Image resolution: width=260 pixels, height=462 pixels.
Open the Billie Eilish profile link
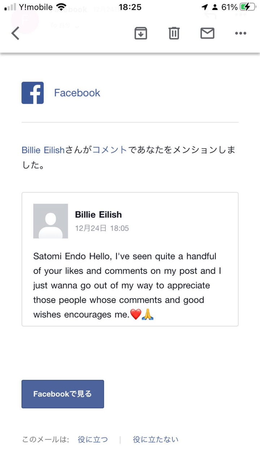click(43, 150)
